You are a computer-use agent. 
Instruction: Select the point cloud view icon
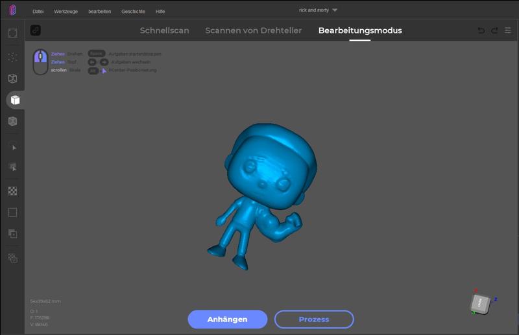tap(12, 57)
